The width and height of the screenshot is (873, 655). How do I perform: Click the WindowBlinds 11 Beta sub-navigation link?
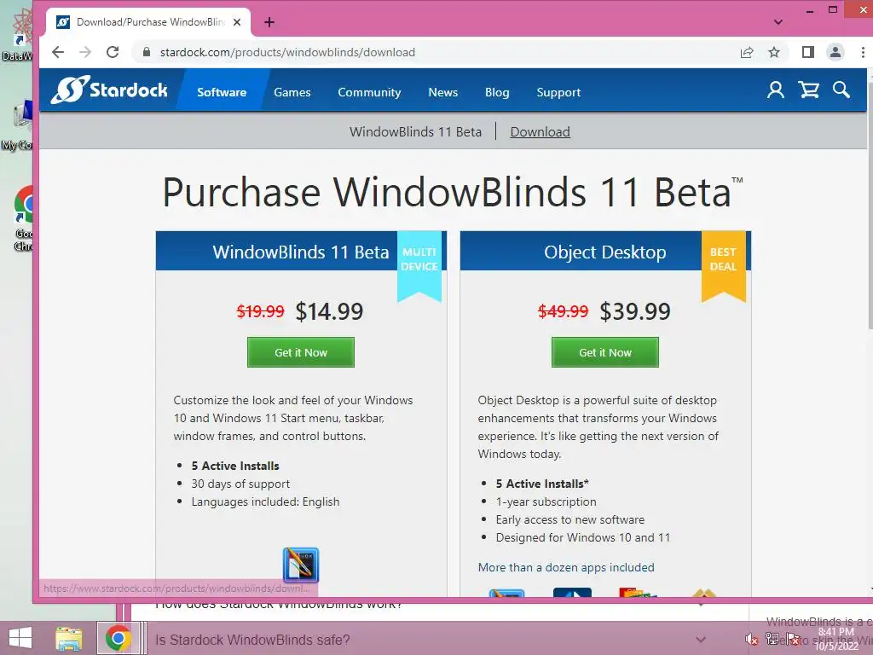pos(415,132)
